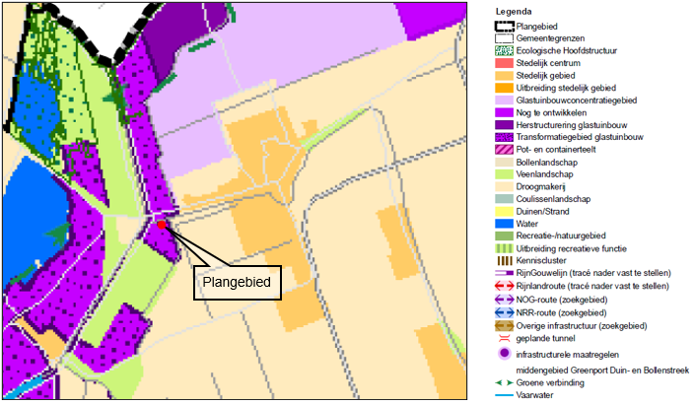Click the Legenda heading
The image size is (694, 405).
coord(514,12)
